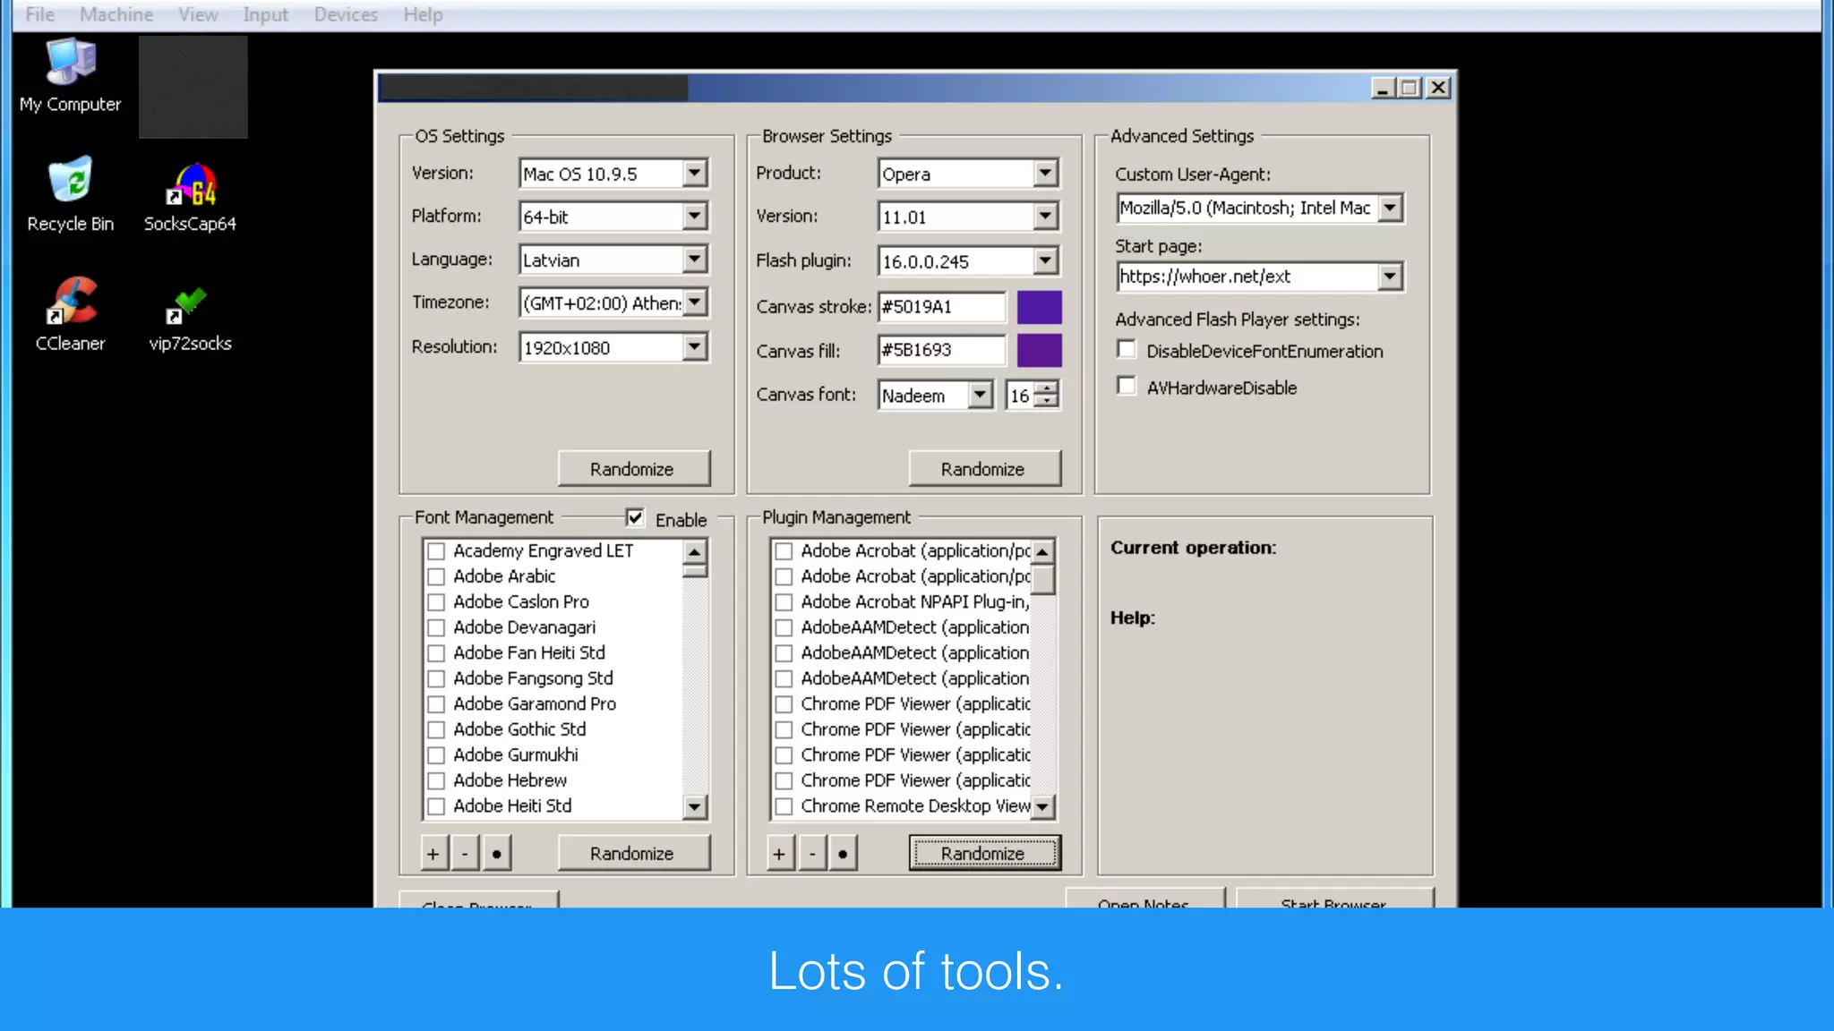The height and width of the screenshot is (1031, 1834).
Task: Increase the canvas font size stepper
Action: pos(1046,388)
